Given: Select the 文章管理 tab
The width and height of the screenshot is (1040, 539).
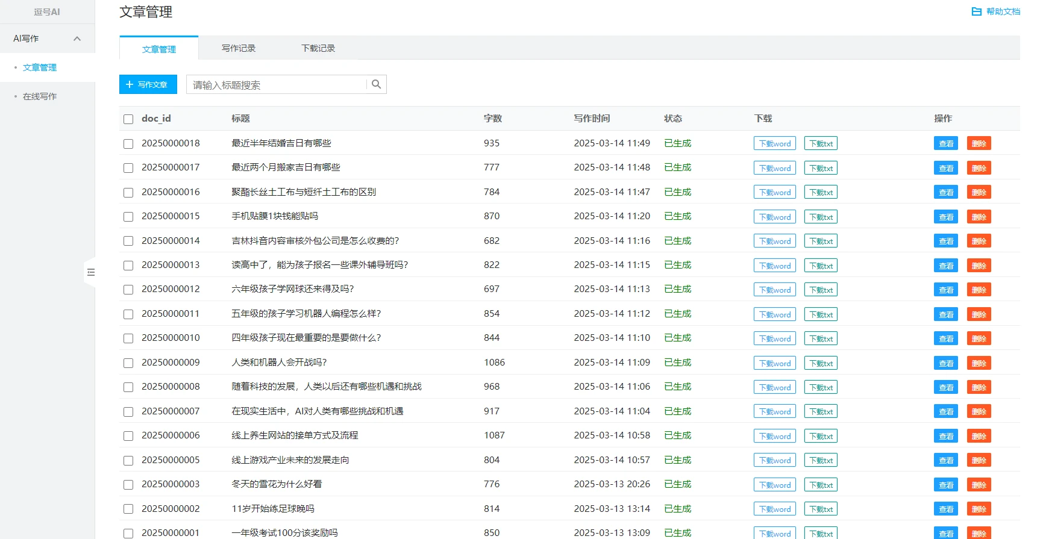Looking at the screenshot, I should (x=159, y=49).
